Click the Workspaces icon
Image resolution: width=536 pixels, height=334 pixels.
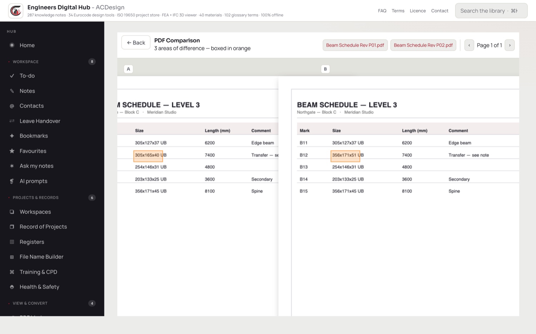point(12,212)
